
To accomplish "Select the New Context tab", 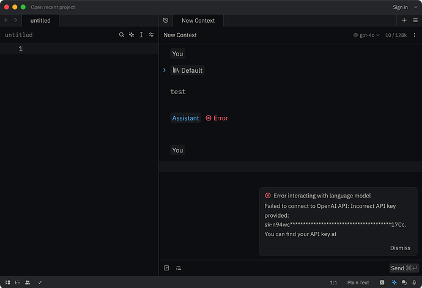I will 198,20.
